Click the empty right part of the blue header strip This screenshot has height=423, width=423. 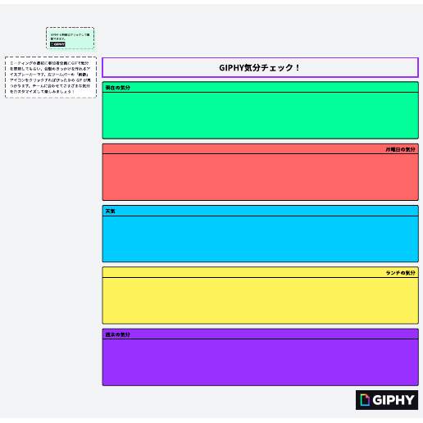click(273, 211)
